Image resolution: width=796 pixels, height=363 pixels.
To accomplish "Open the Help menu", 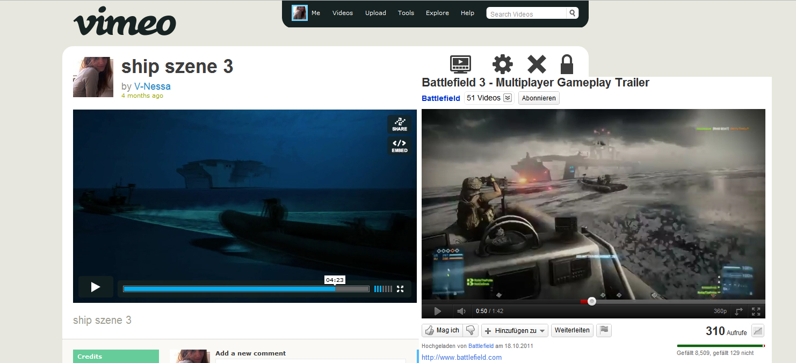I will point(467,13).
